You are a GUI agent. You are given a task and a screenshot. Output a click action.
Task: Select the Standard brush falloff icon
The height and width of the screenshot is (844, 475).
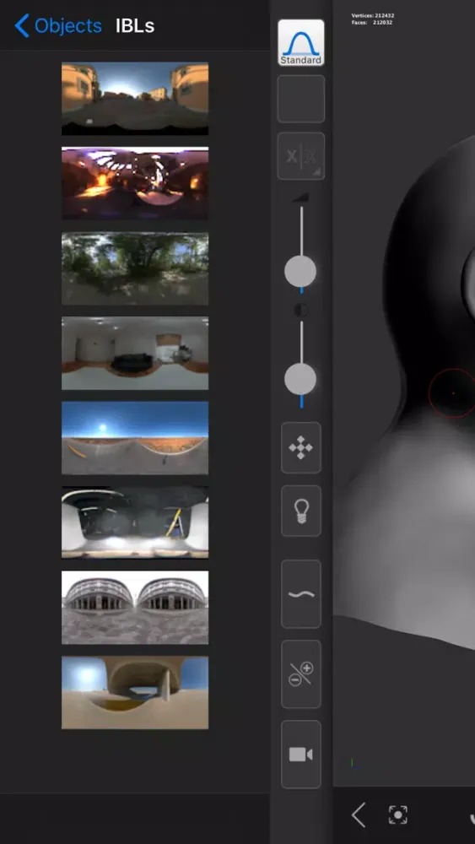coord(300,42)
